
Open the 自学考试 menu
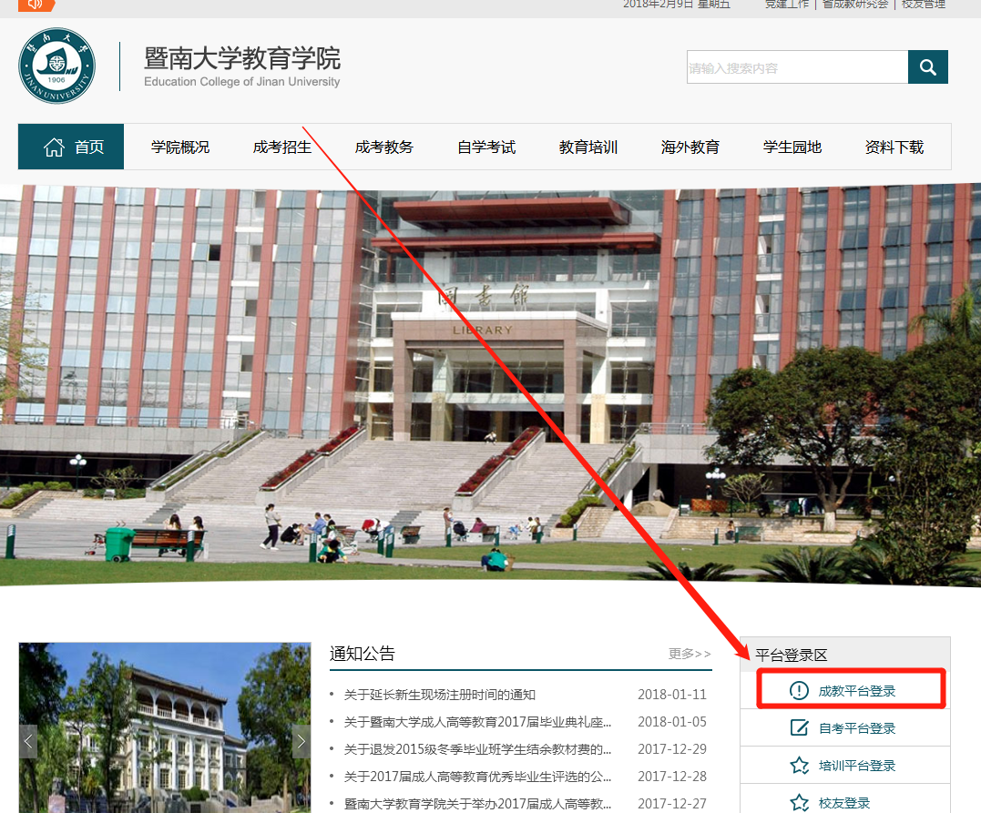(x=486, y=147)
